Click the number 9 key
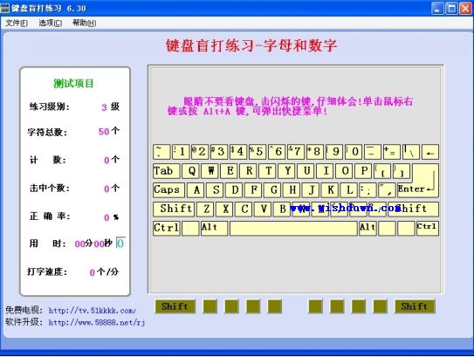The image size is (474, 357). pyautogui.click(x=334, y=152)
